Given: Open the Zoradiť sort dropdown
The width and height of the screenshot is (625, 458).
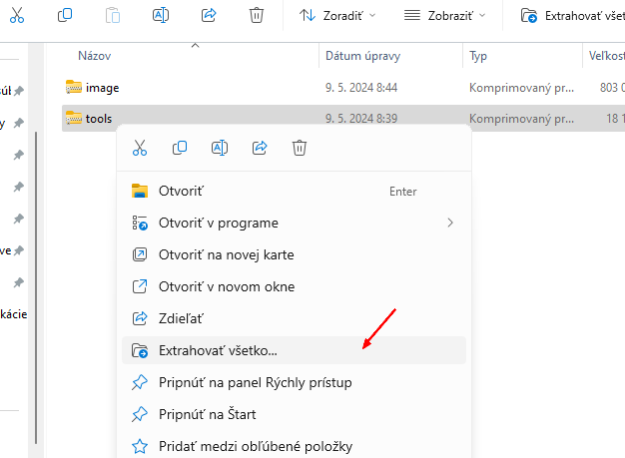Looking at the screenshot, I should (337, 16).
